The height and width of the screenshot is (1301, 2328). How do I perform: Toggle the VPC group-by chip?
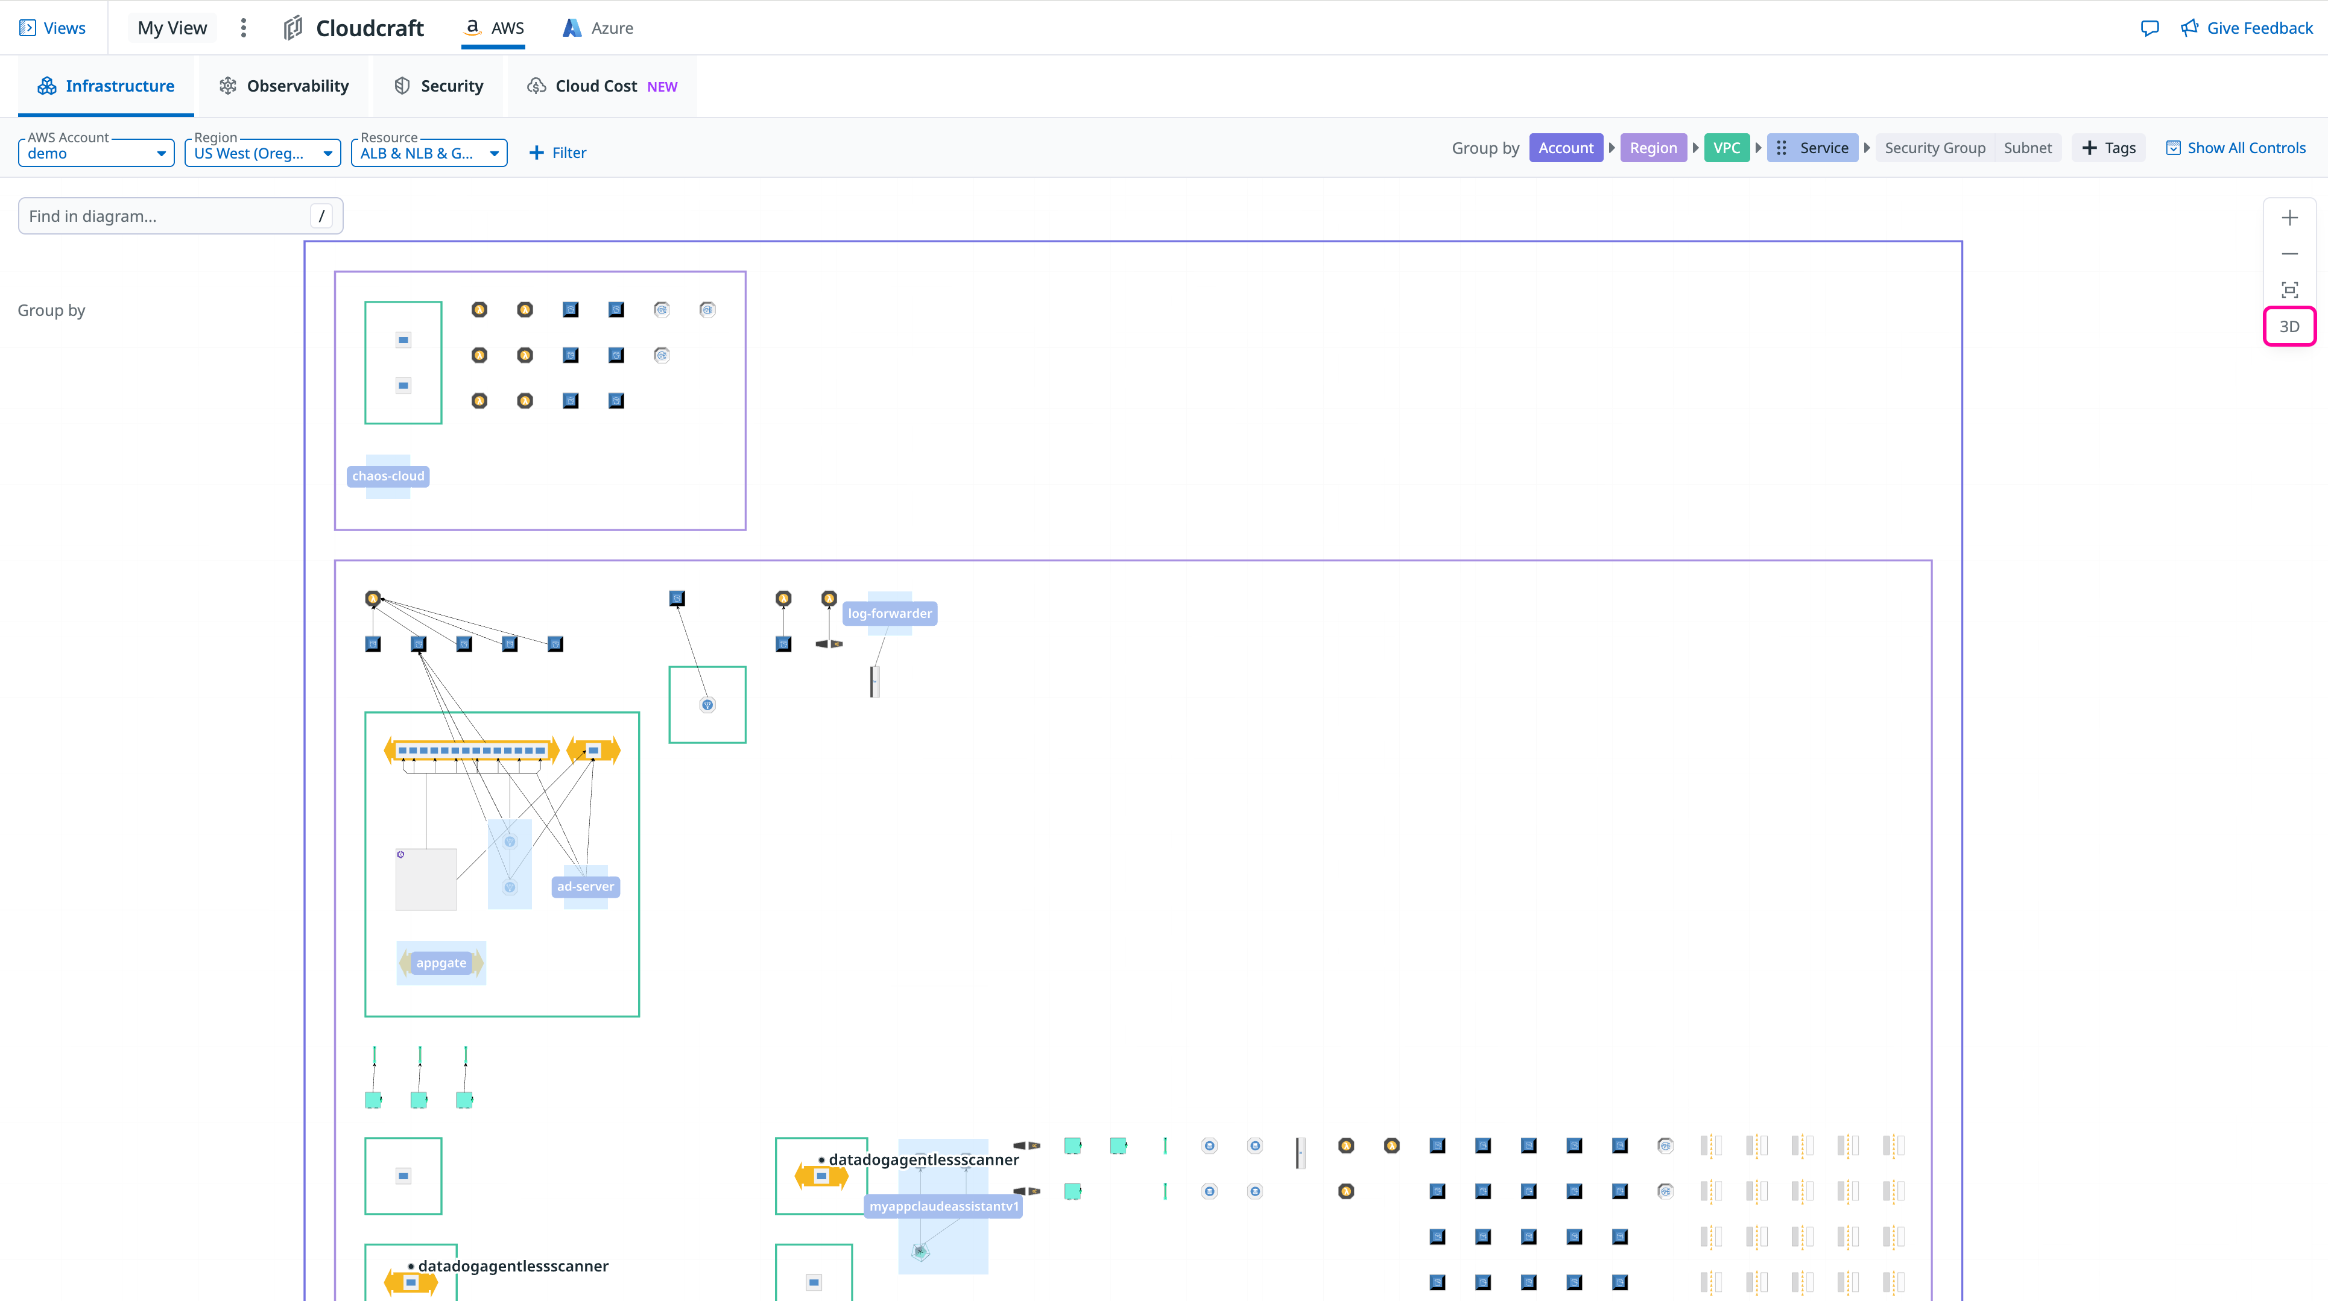1726,148
